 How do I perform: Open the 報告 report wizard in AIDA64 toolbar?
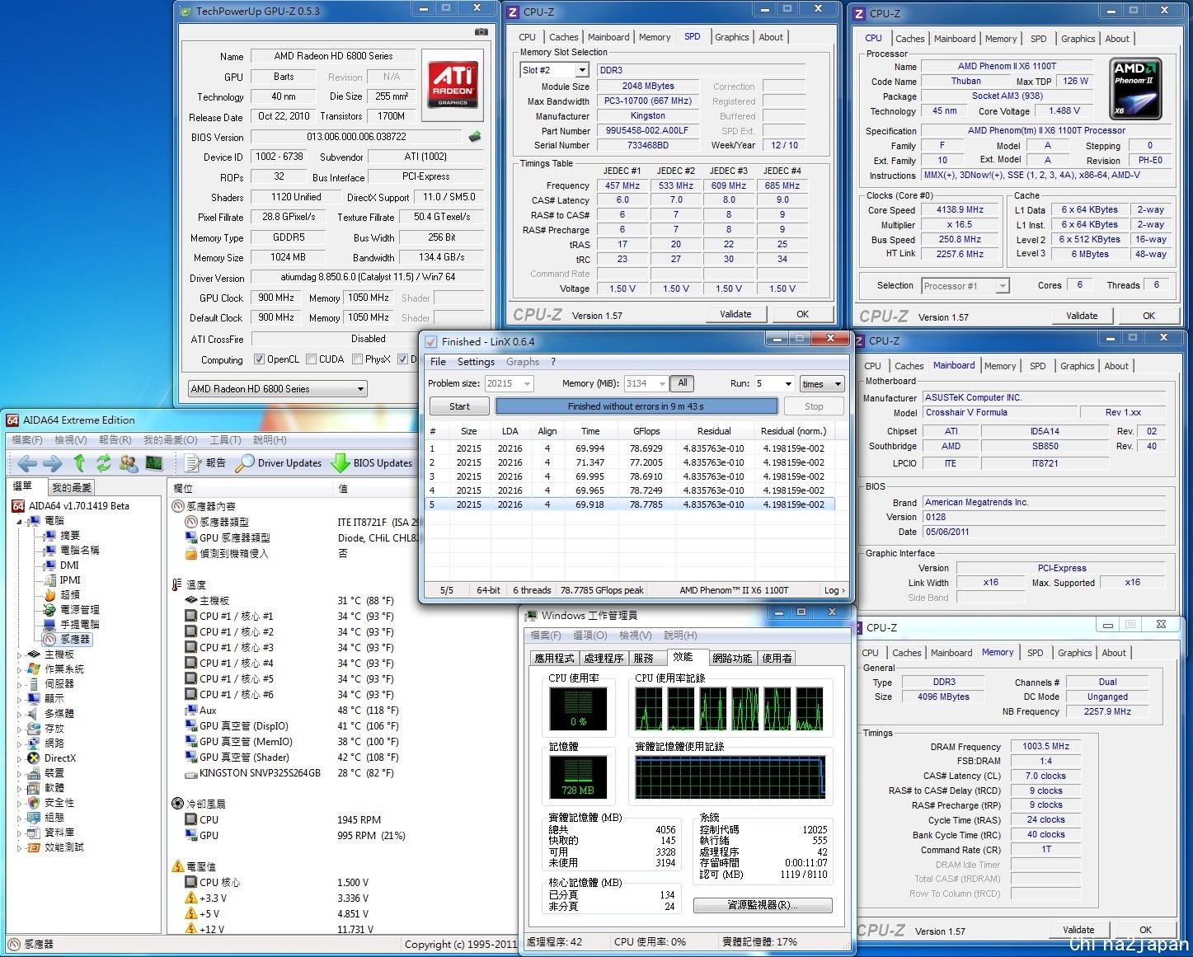[205, 463]
